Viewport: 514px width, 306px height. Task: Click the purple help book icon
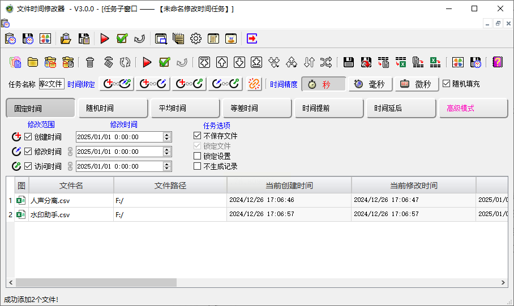point(497,62)
